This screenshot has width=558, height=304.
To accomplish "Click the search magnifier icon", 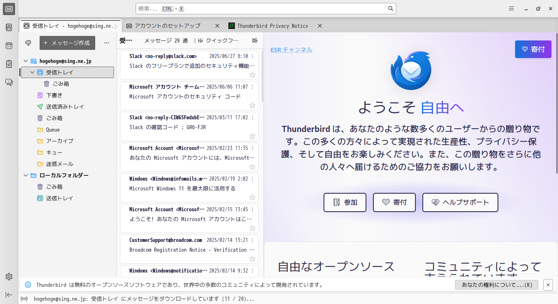I will [391, 9].
